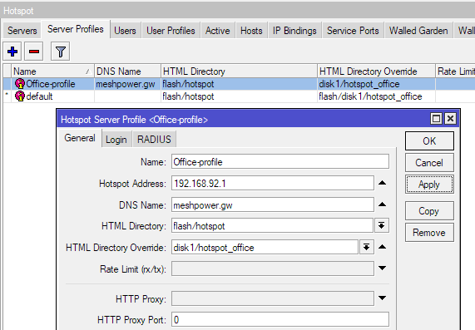The image size is (475, 330).
Task: Maximize the Hotspot Server Profile dialog
Action: click(x=436, y=118)
